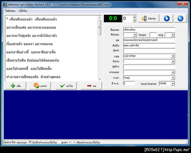191x153 pixels.
Task: Open the ค่ายเพลง label dropdown
Action: (x=173, y=72)
